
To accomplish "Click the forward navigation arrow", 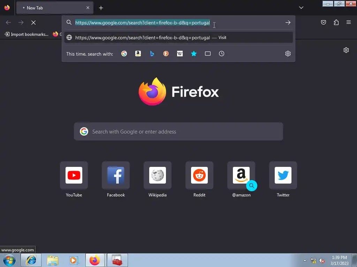I will click(x=21, y=23).
